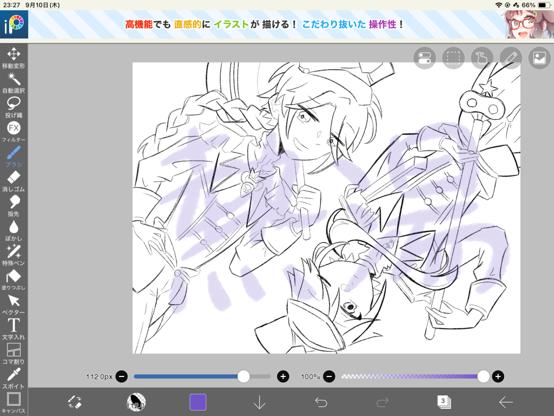Toggle brush and eraser swap button

tap(75, 402)
